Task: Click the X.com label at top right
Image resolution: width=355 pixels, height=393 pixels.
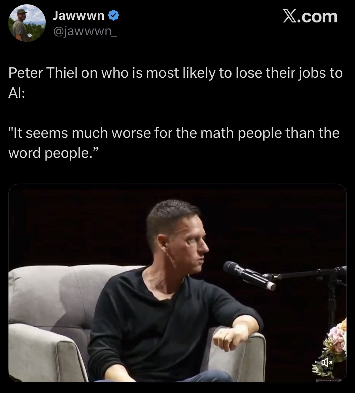Action: click(310, 16)
